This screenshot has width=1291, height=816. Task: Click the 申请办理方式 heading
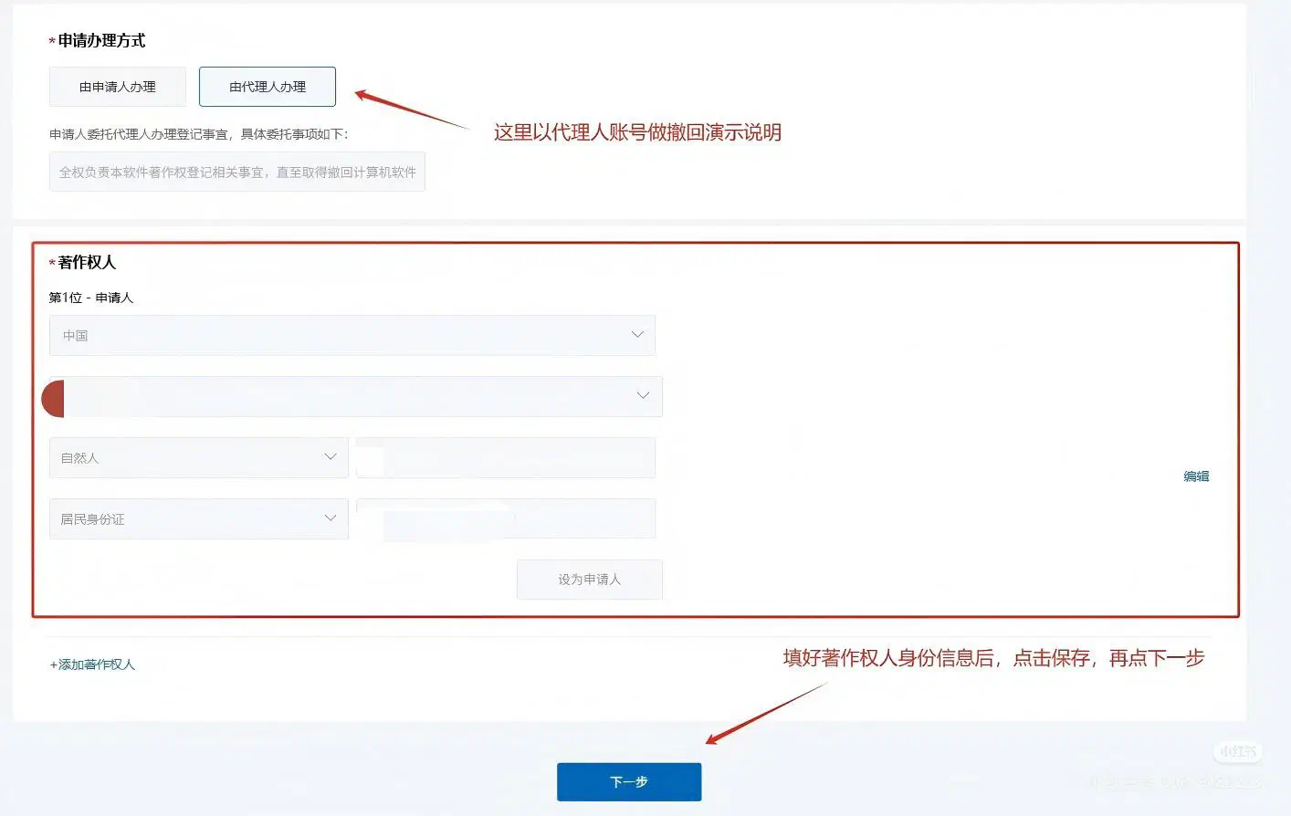click(x=101, y=40)
